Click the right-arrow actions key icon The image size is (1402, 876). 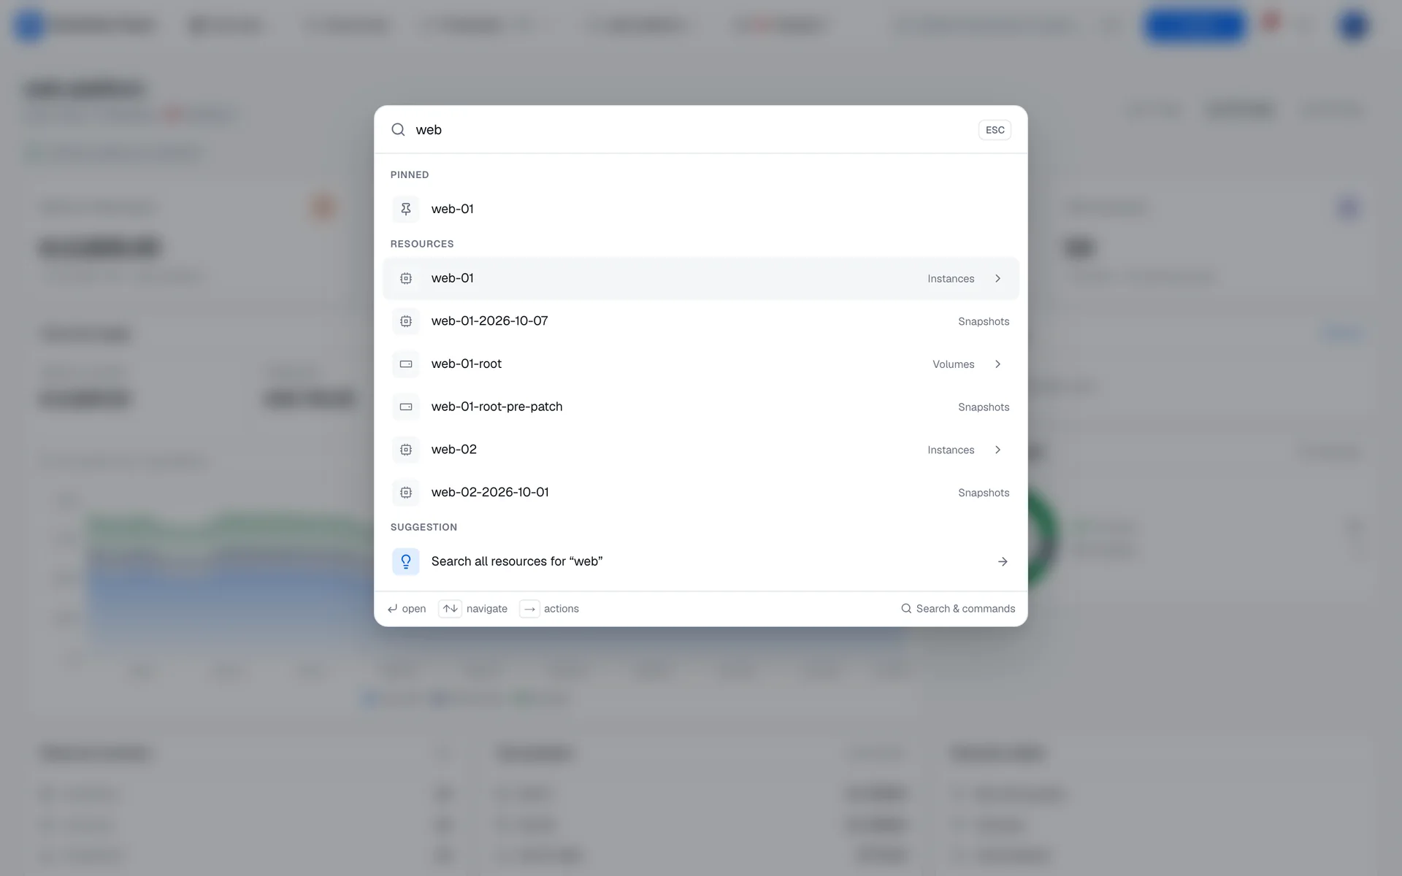coord(529,609)
